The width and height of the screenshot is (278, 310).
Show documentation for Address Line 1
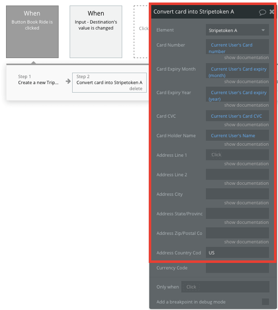point(246,164)
